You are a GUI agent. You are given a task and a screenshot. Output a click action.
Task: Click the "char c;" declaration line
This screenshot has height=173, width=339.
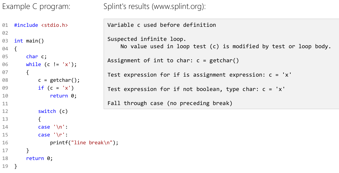coord(36,57)
